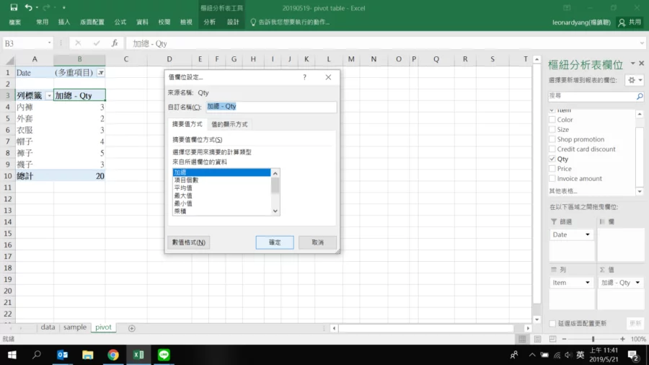This screenshot has width=649, height=365.
Task: Open the 設計 ribbon tab
Action: [x=233, y=22]
